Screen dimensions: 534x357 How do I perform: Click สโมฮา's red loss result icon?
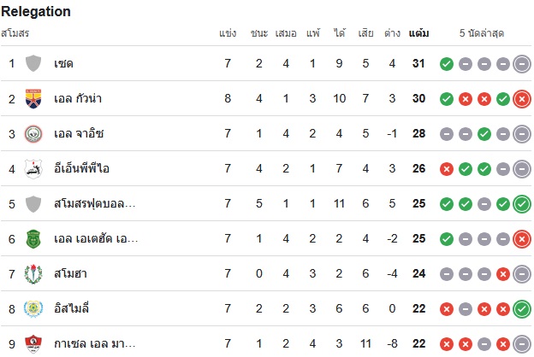(x=503, y=274)
